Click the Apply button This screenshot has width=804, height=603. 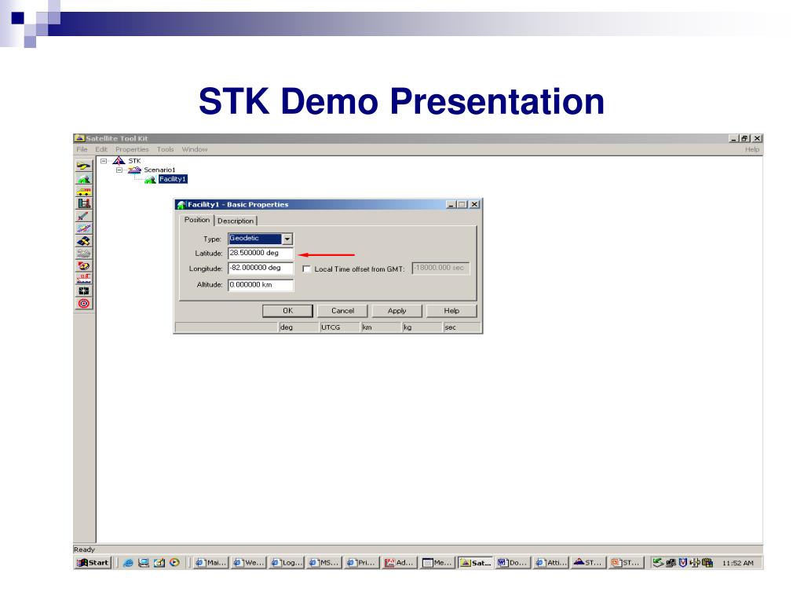click(397, 311)
